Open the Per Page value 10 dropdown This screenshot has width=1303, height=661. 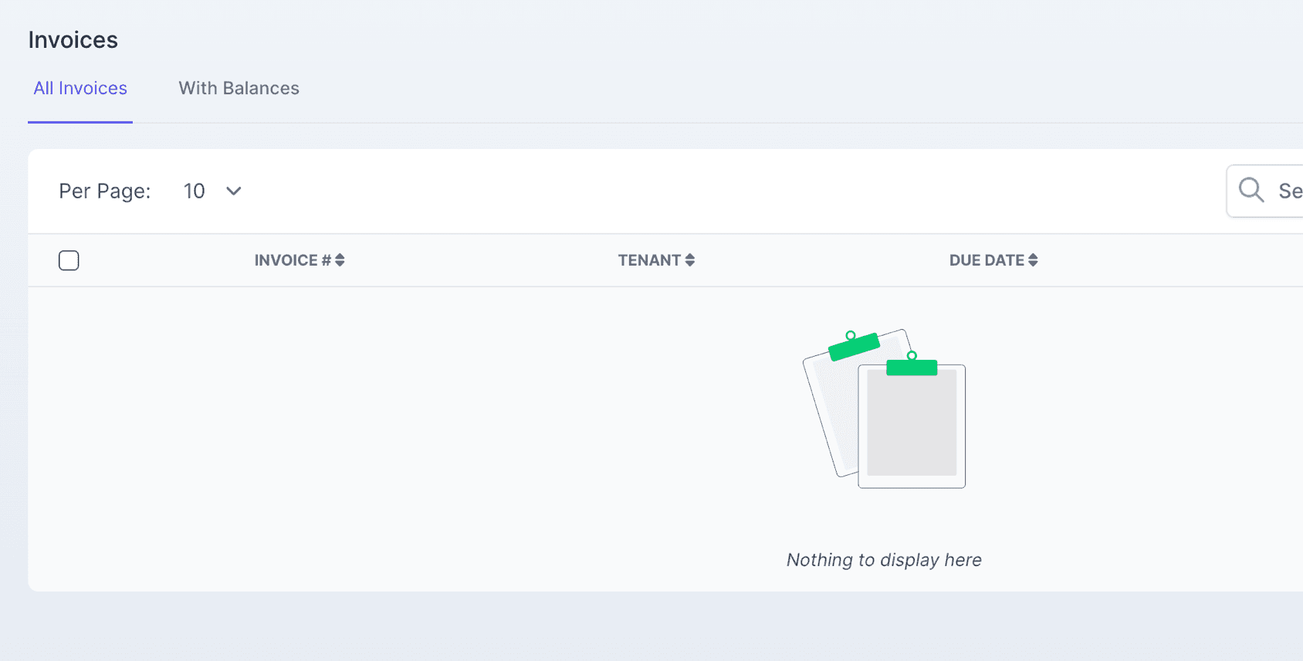click(195, 192)
